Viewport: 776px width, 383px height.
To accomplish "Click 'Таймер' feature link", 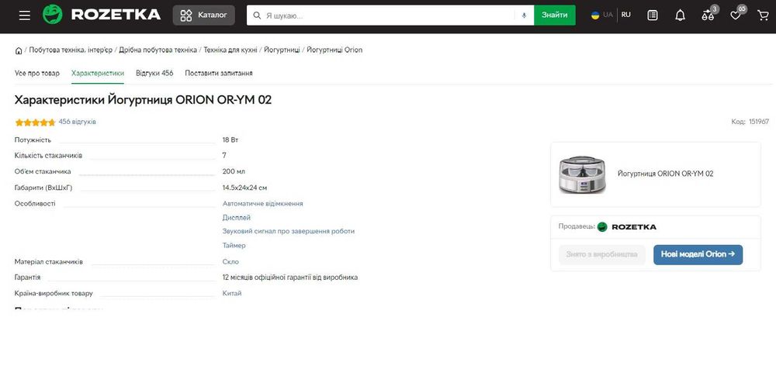I will [x=234, y=245].
